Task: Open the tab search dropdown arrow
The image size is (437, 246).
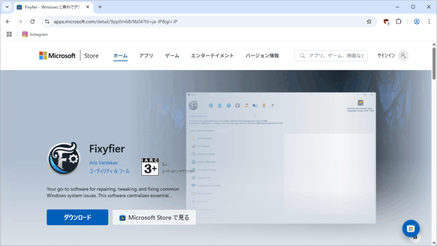Action: point(7,7)
